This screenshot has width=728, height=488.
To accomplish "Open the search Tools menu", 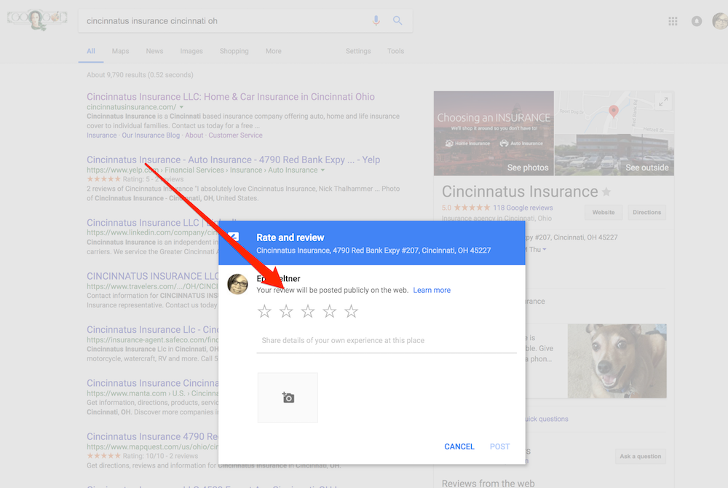I will pos(395,51).
